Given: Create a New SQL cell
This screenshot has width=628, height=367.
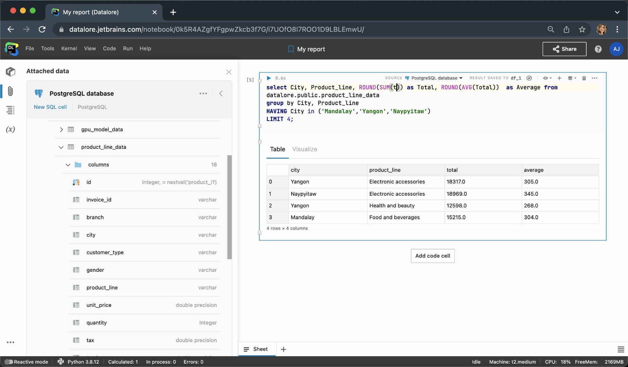Looking at the screenshot, I should 50,107.
